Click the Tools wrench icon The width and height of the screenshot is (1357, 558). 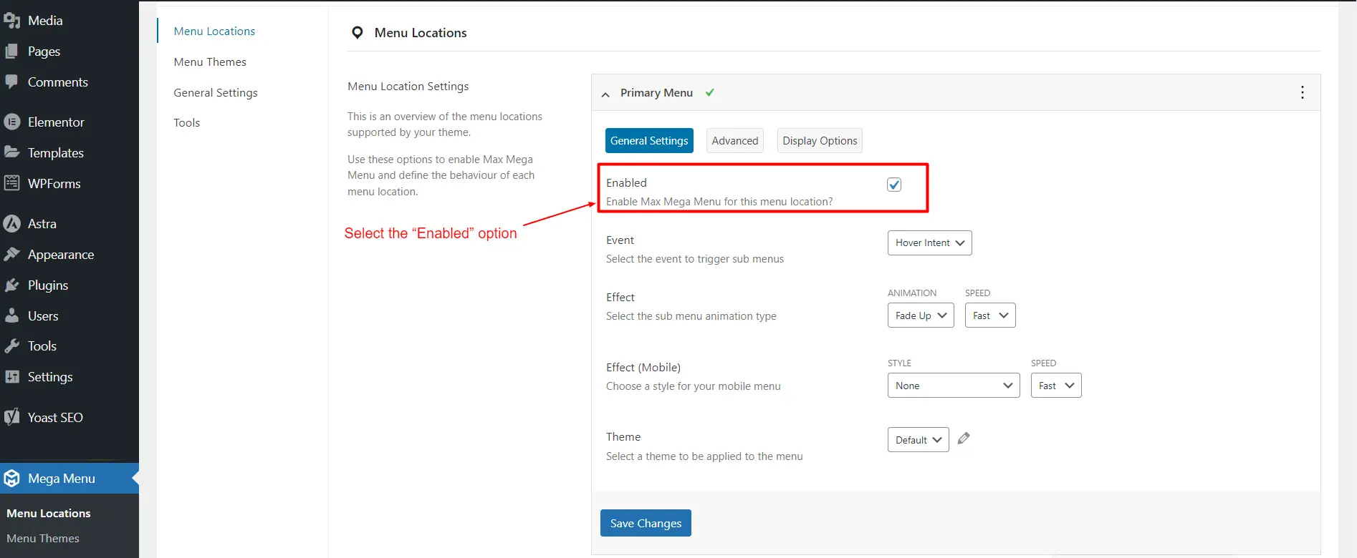(x=11, y=346)
